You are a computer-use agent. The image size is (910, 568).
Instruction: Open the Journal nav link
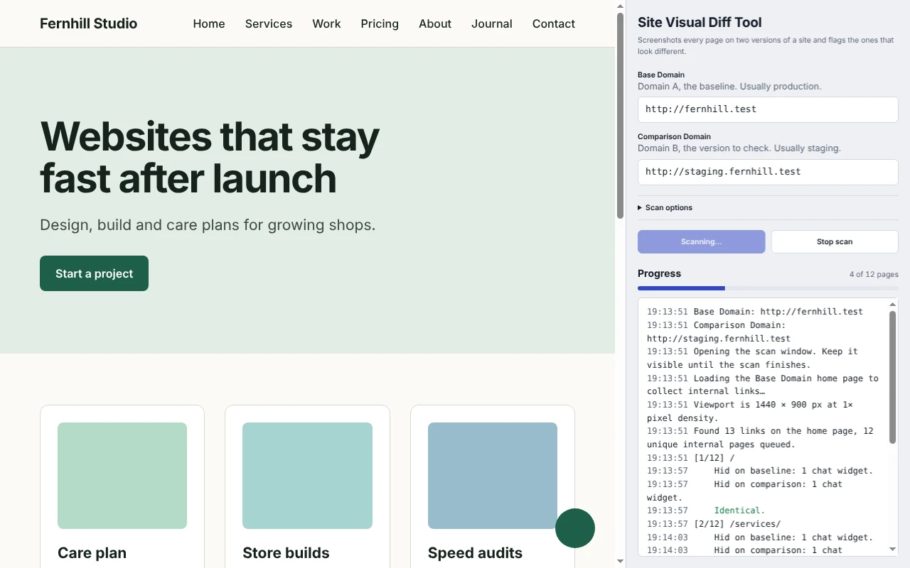pyautogui.click(x=492, y=23)
